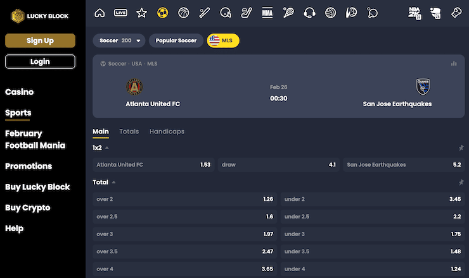Screen dimensions: 469x278
Task: Open the Soccer 200 dropdown
Action: [x=119, y=40]
